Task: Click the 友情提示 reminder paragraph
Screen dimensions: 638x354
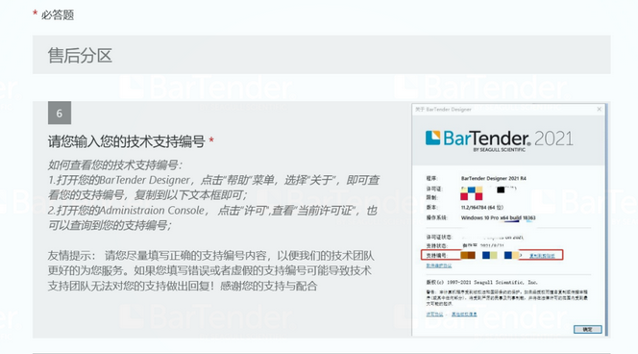Action: (210, 271)
